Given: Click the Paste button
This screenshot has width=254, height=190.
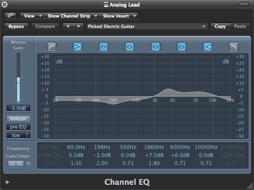Looking at the screenshot, I should [240, 26].
